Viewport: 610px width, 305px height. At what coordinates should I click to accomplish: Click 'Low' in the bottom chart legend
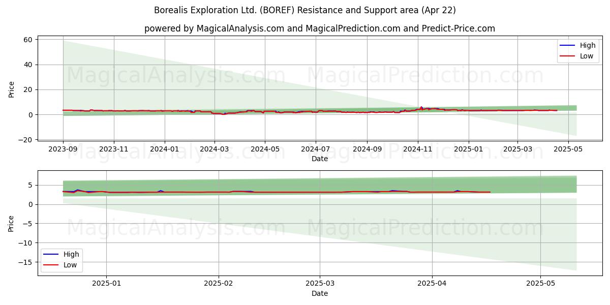pos(70,265)
